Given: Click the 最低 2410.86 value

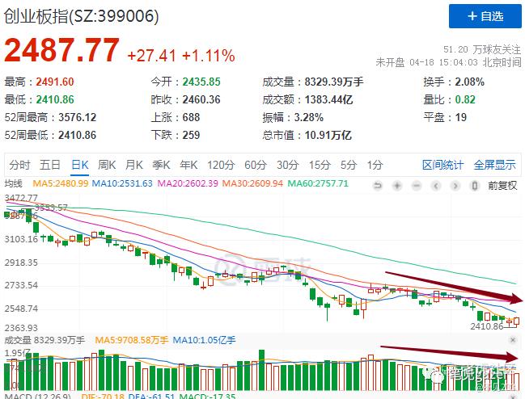Looking at the screenshot, I should (x=55, y=99).
